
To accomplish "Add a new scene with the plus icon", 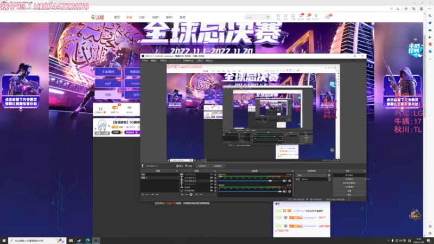I will click(143, 195).
